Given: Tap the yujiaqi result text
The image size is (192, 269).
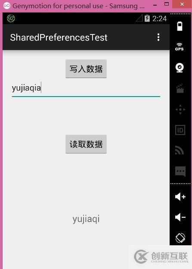Looking at the screenshot, I should pos(86,219).
